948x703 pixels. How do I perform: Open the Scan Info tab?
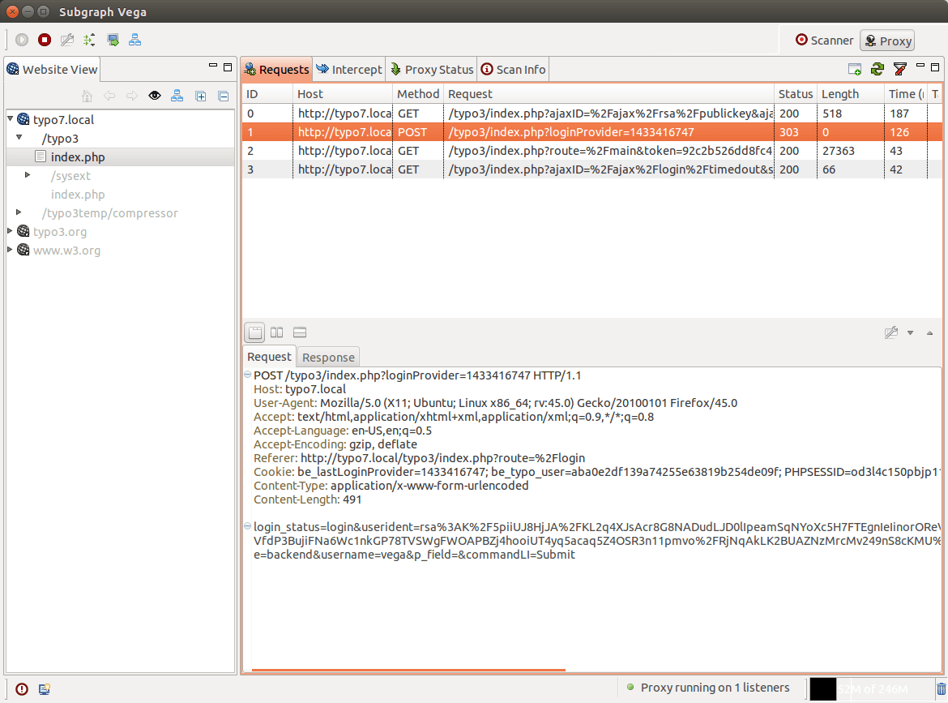click(514, 70)
